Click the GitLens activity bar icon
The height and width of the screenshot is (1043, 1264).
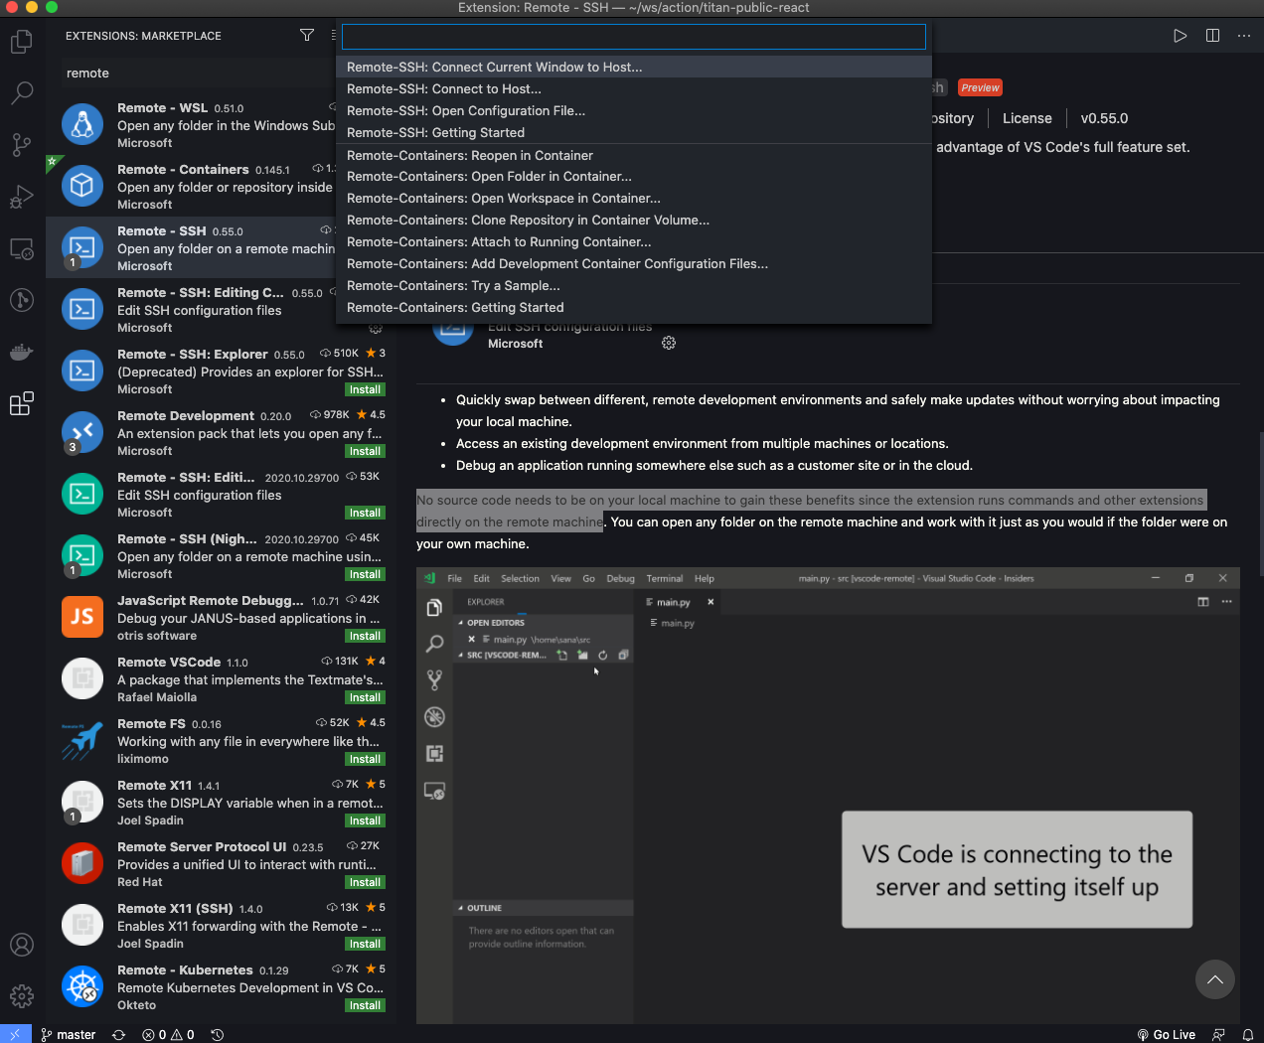pyautogui.click(x=22, y=300)
